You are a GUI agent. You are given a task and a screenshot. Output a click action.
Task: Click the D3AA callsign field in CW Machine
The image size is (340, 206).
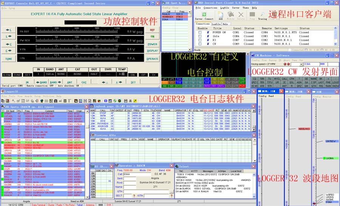pos(311,64)
